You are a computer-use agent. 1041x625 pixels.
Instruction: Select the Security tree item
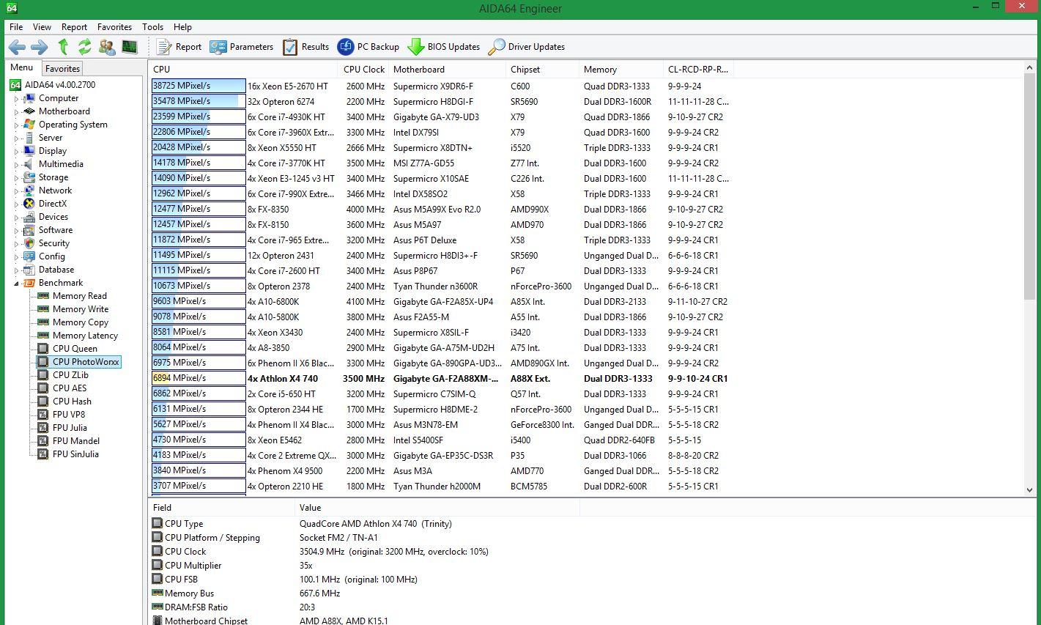click(54, 243)
